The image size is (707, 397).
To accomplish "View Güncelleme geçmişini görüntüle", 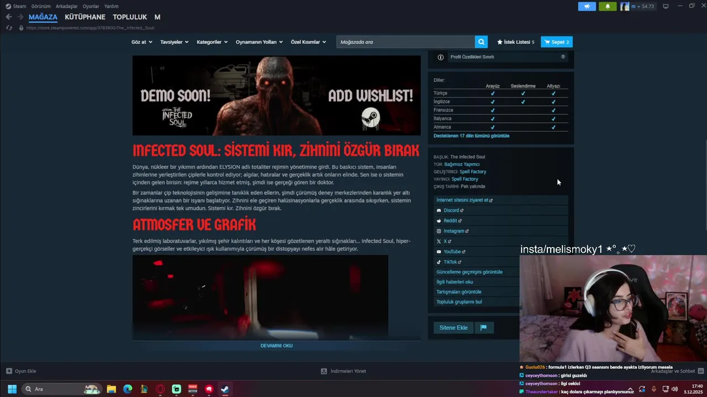I will click(469, 272).
